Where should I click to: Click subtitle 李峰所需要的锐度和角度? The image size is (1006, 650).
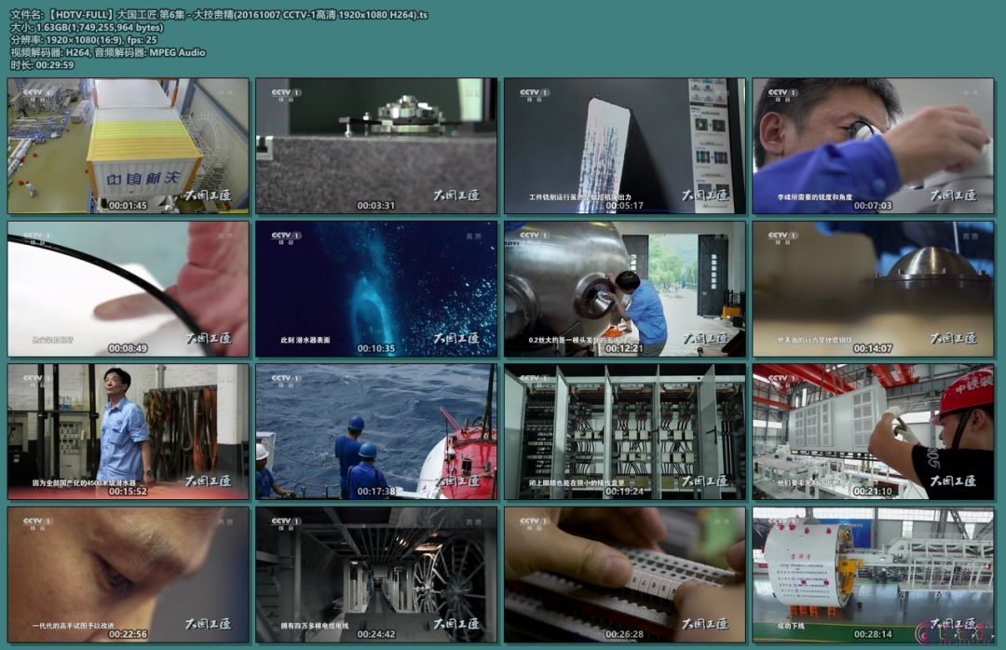[x=815, y=197]
